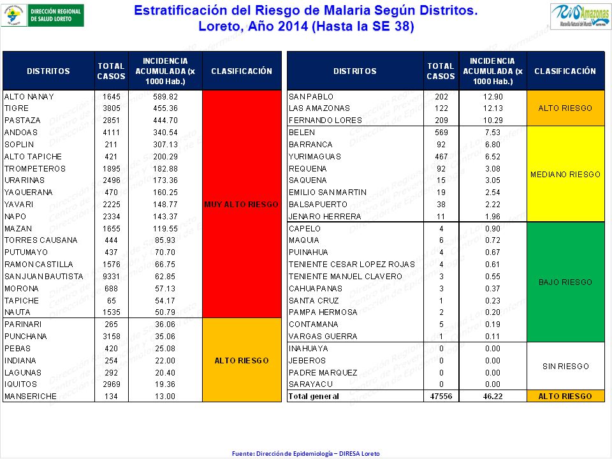Select the RAMON CASTILLA district cell
Viewport: 612px width, 459px height.
tap(49, 264)
